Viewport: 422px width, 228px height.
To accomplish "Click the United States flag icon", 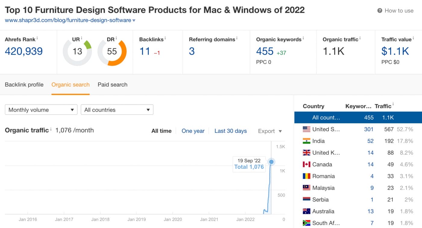I will pyautogui.click(x=307, y=129).
